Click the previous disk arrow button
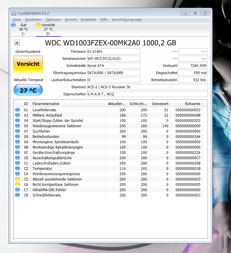Screen dimensions: 231x253 tap(17, 43)
